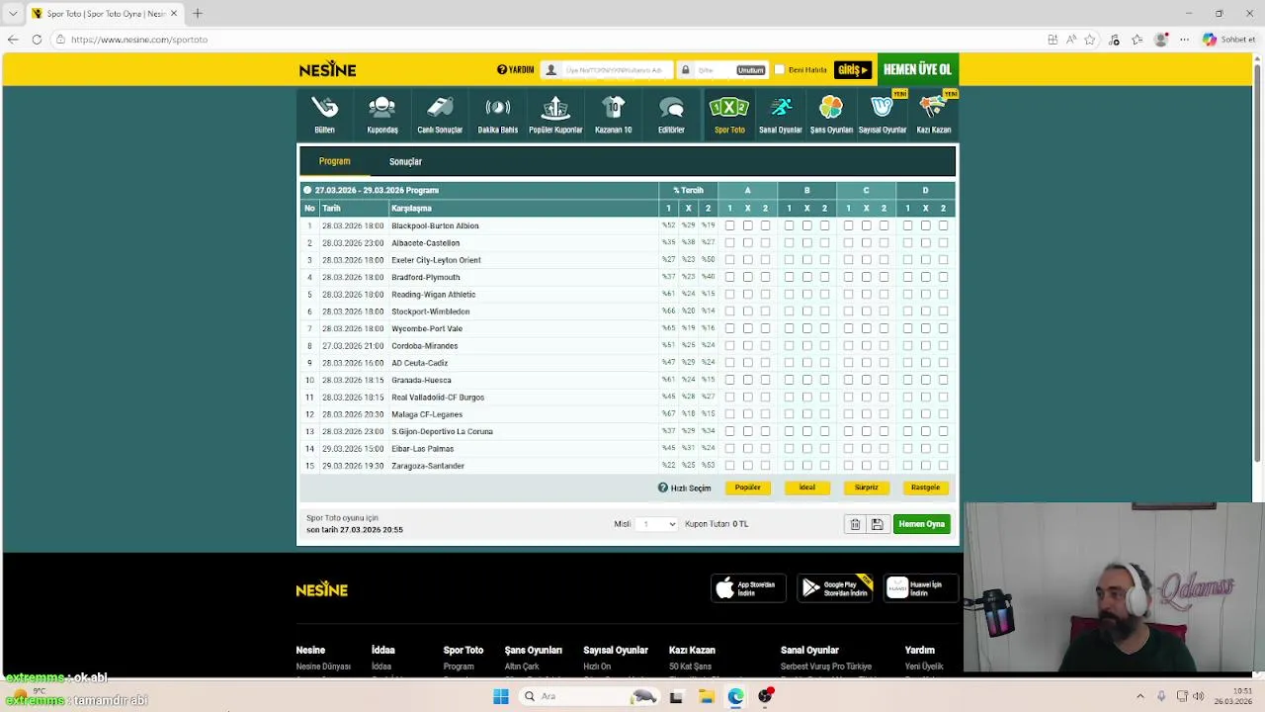The height and width of the screenshot is (712, 1265).
Task: Click the browser refresh icon
Action: (37, 40)
